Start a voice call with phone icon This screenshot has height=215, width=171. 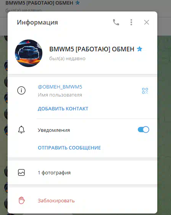tap(116, 22)
